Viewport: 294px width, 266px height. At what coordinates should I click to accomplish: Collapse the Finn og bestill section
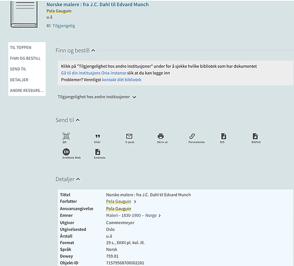coord(93,51)
